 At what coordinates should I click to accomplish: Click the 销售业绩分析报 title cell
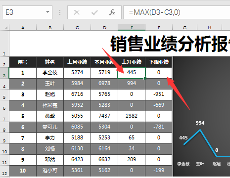pyautogui.click(x=120, y=44)
